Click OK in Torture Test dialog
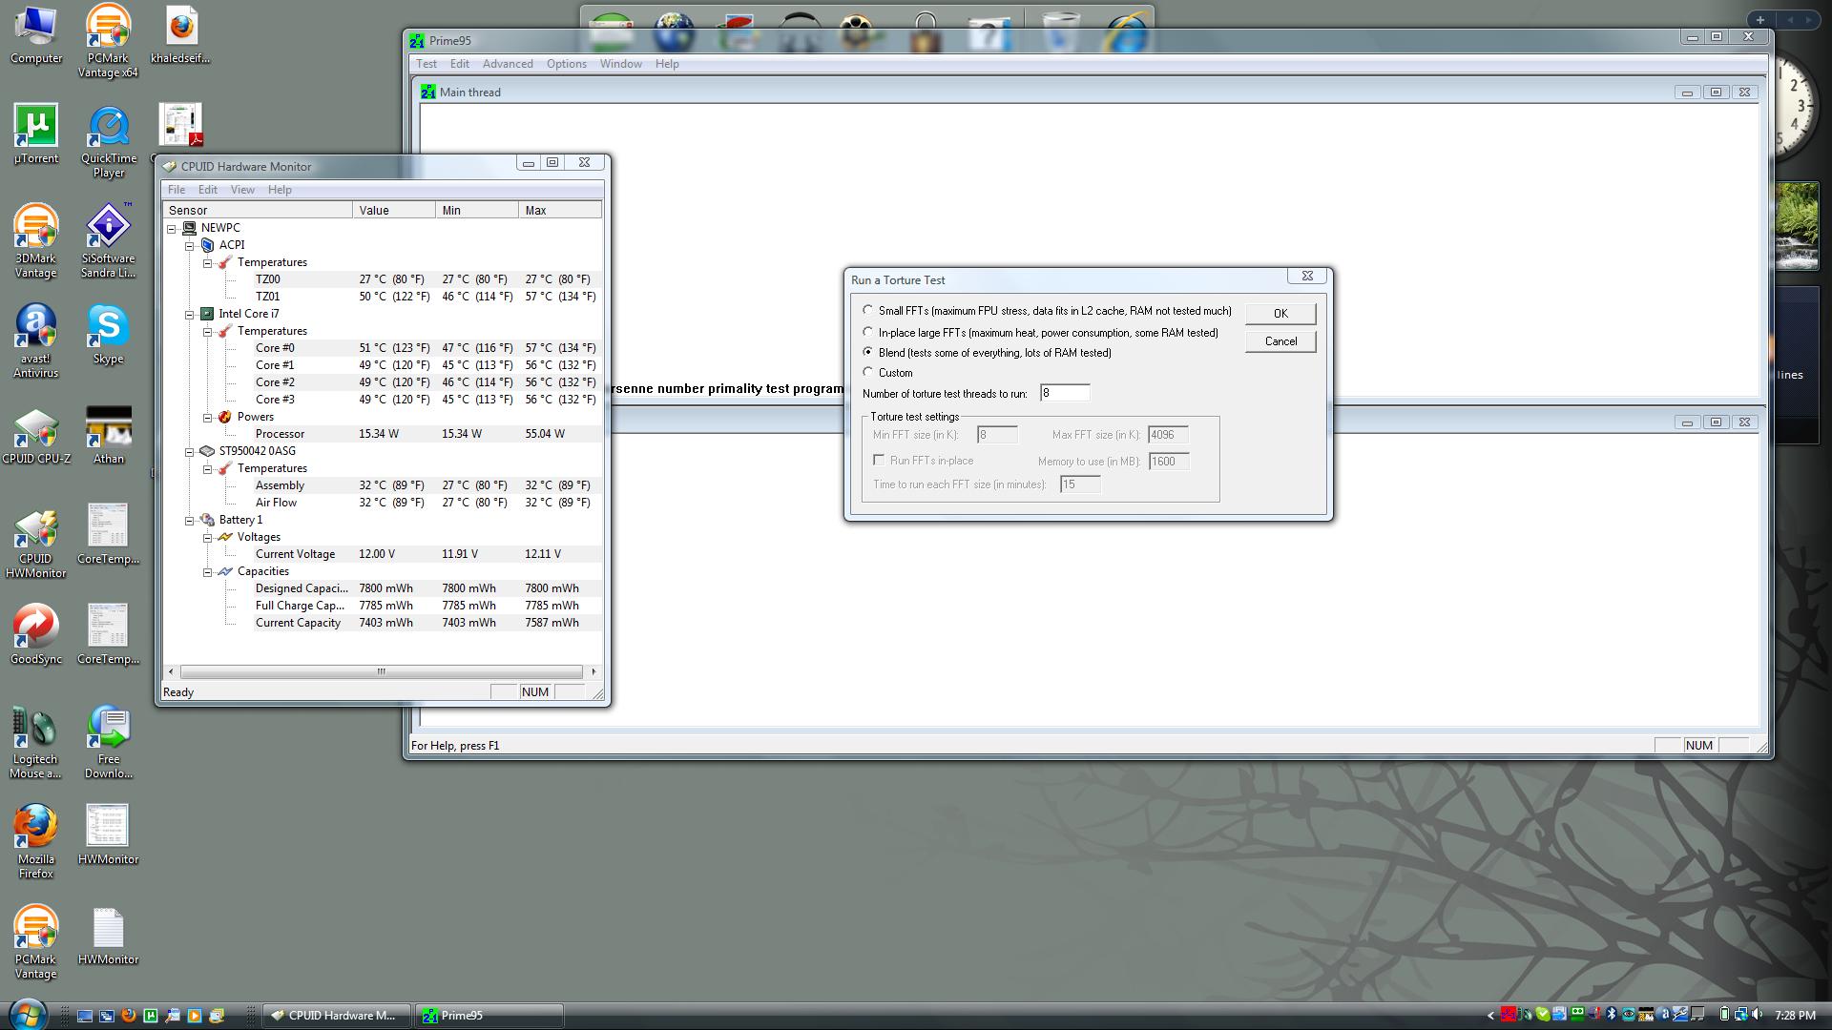 click(1280, 313)
